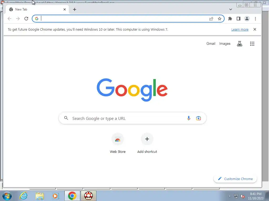Toggle the side panel icon

click(239, 19)
